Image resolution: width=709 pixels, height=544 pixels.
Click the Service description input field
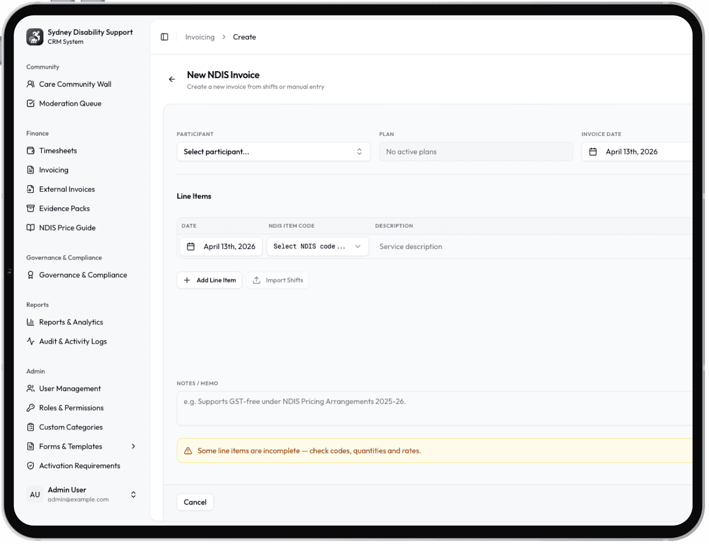tap(533, 247)
